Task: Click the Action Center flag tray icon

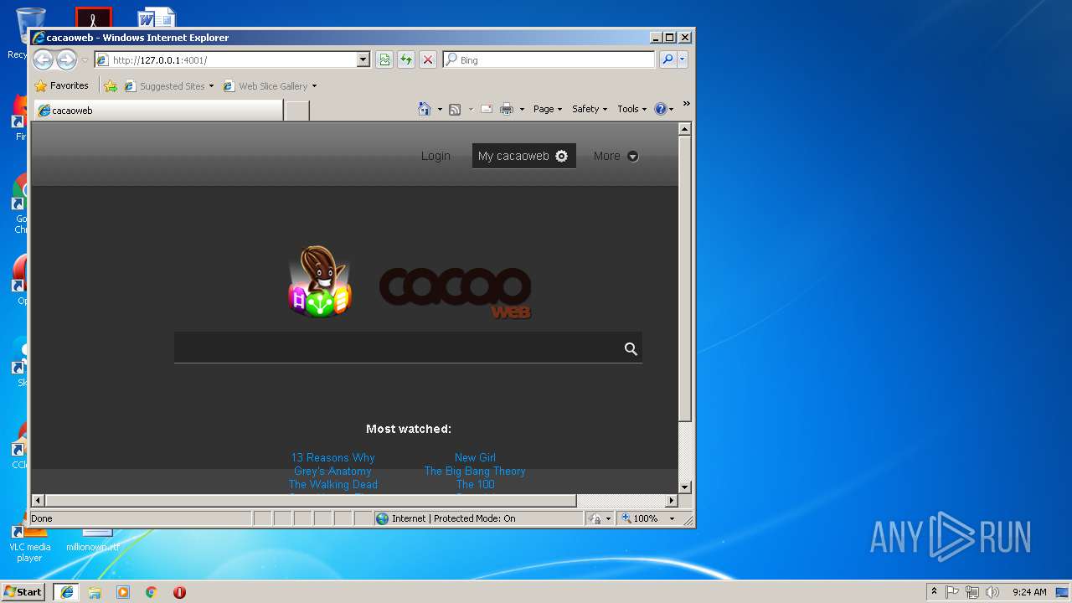Action: [x=952, y=591]
